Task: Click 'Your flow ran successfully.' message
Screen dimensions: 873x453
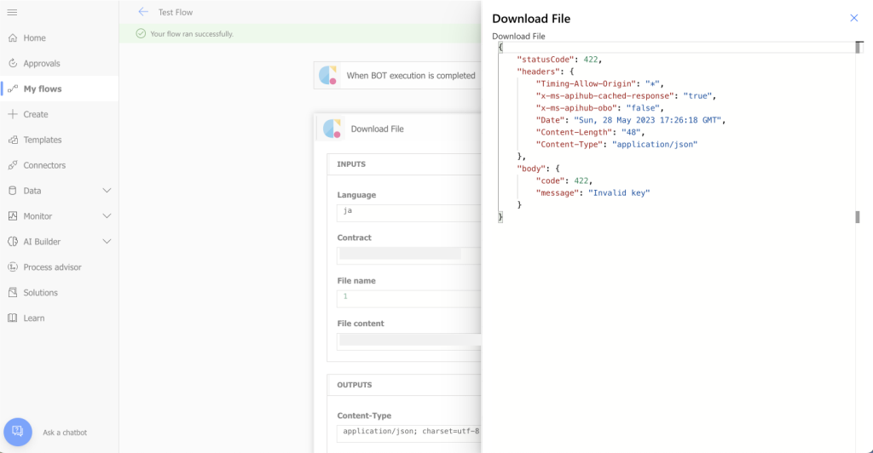Action: [192, 34]
